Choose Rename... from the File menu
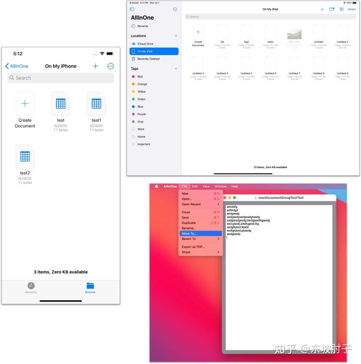 (x=201, y=228)
